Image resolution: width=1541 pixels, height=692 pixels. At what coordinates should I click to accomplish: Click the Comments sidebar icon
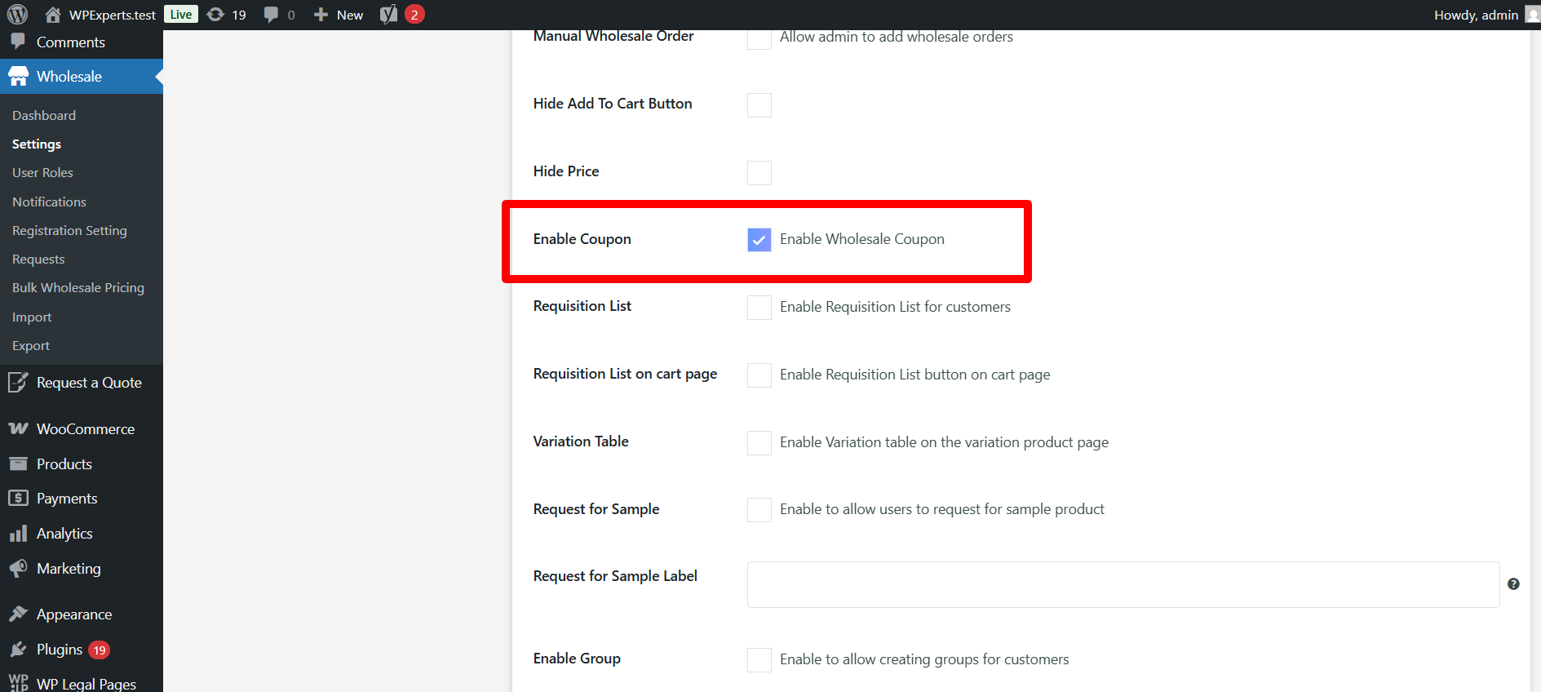pos(18,42)
